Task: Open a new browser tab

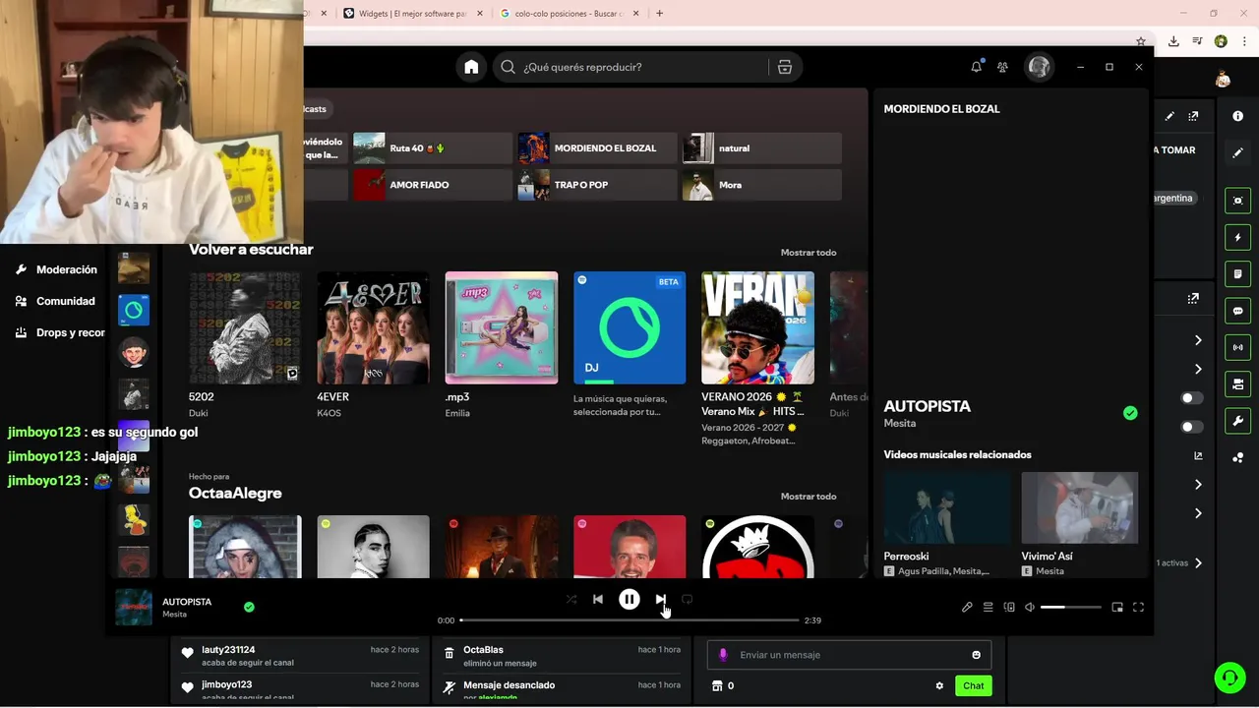Action: (x=659, y=14)
